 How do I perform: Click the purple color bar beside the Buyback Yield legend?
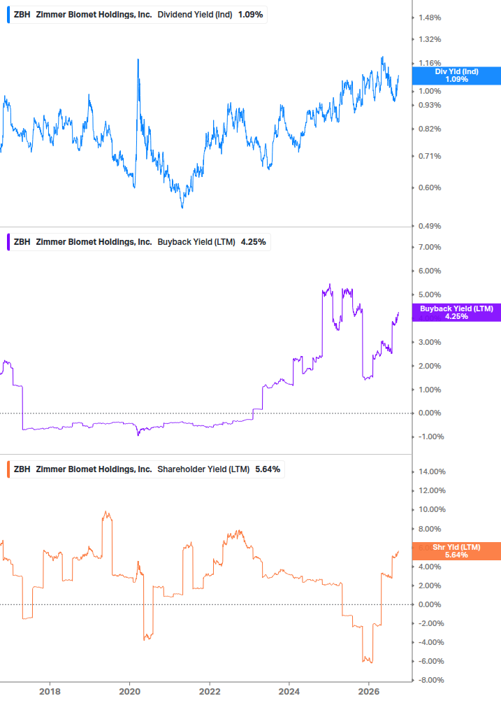[8, 242]
